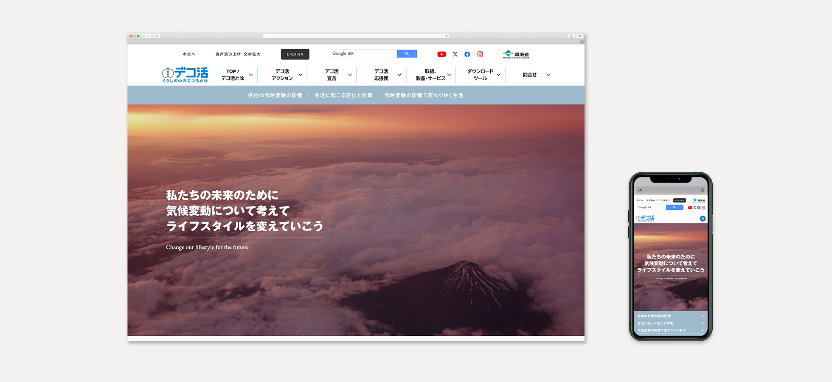This screenshot has width=832, height=382.
Task: Tap 各地の気候変動の影響 row on phone
Action: coord(671,316)
